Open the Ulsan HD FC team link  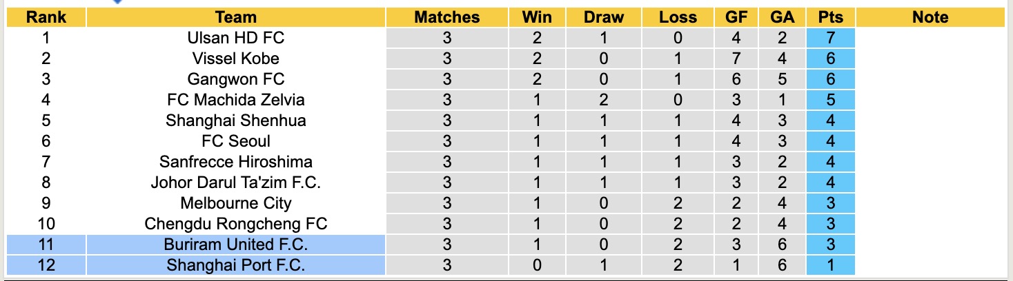(235, 38)
